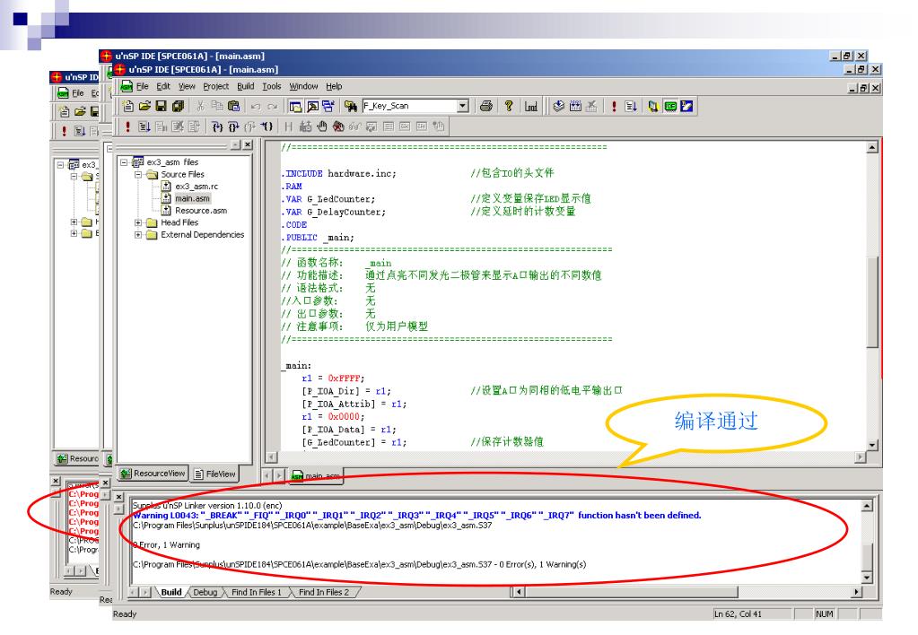The width and height of the screenshot is (918, 635).
Task: Click the yellow question mark Help icon
Action: [x=509, y=107]
